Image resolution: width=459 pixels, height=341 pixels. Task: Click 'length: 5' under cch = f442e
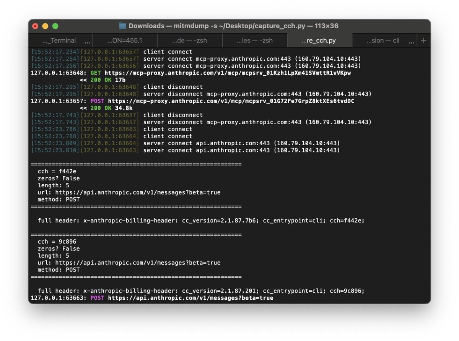pos(54,185)
